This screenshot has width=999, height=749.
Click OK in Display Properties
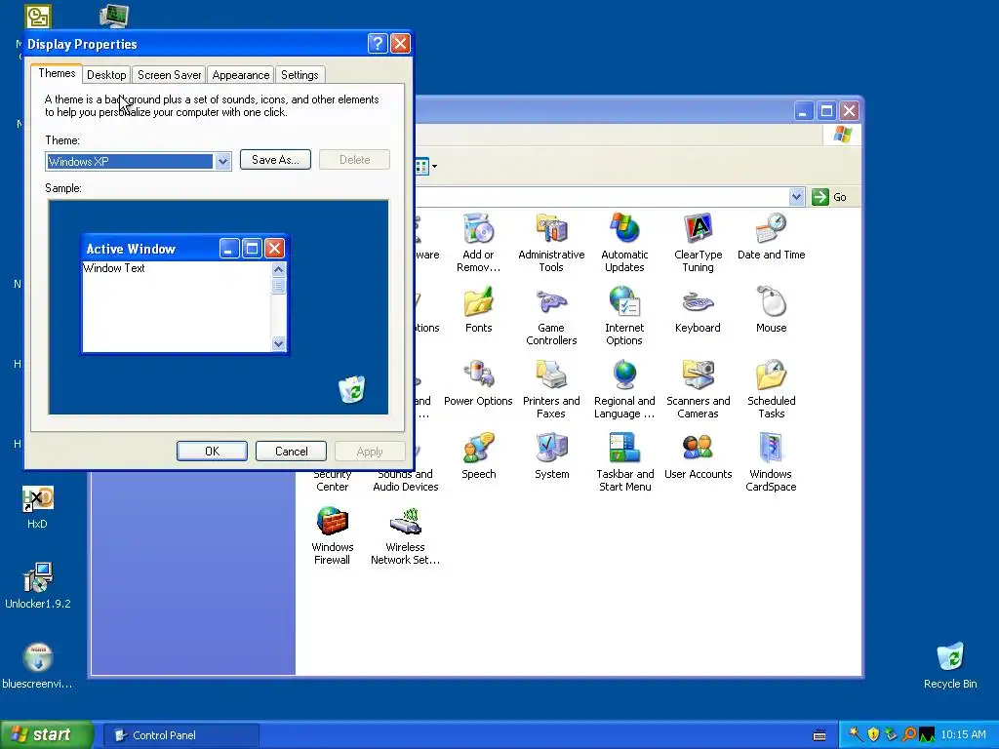click(212, 451)
